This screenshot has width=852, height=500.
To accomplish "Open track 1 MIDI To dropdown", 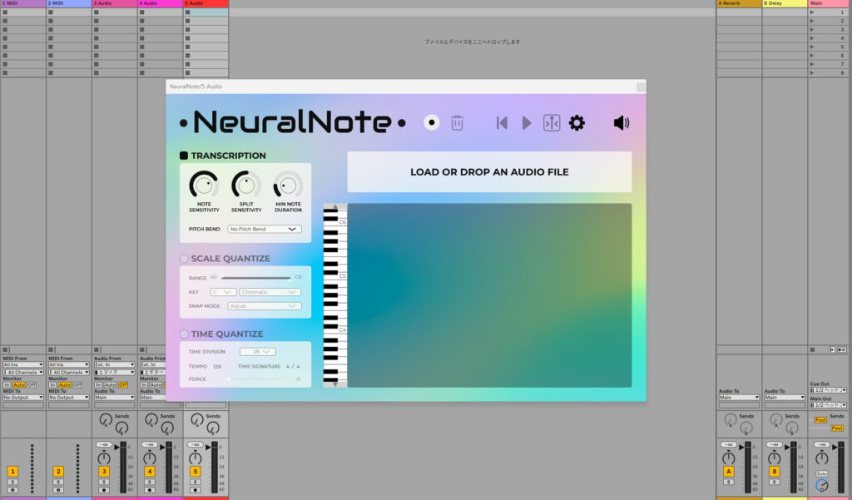I will coord(22,398).
